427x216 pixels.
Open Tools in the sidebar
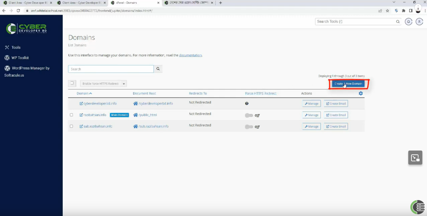pos(16,47)
